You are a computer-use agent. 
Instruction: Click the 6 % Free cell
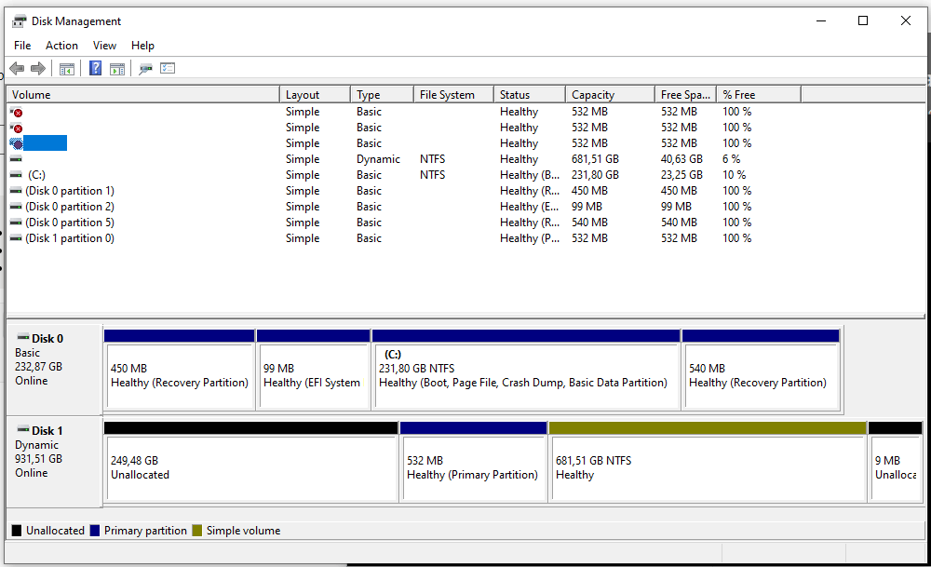(732, 159)
